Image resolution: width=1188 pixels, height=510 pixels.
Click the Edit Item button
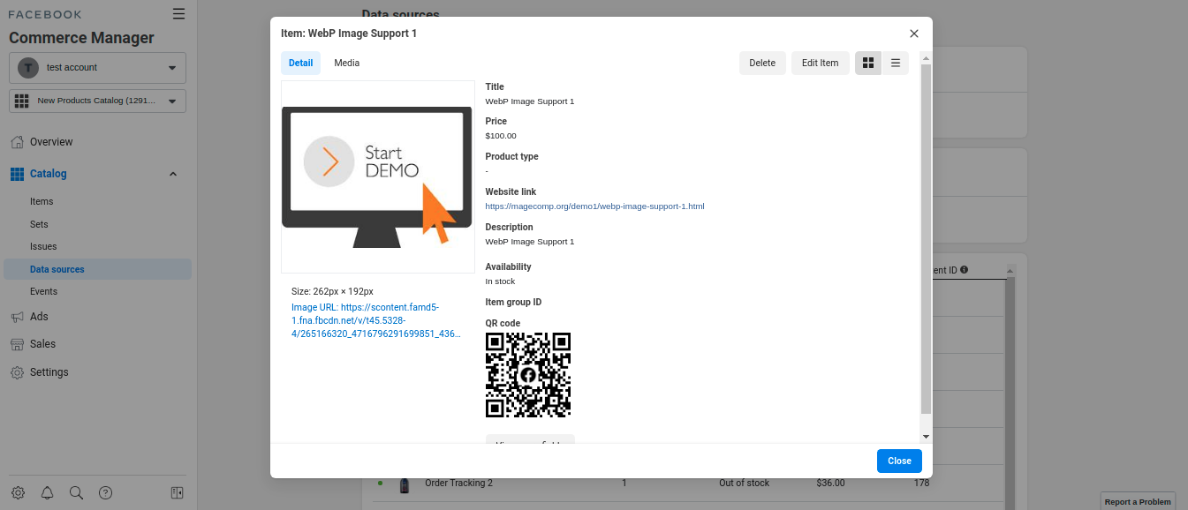820,63
